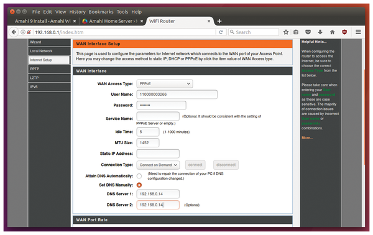Show site information icon in address bar
Image resolution: width=373 pixels, height=235 pixels.
coord(23,32)
